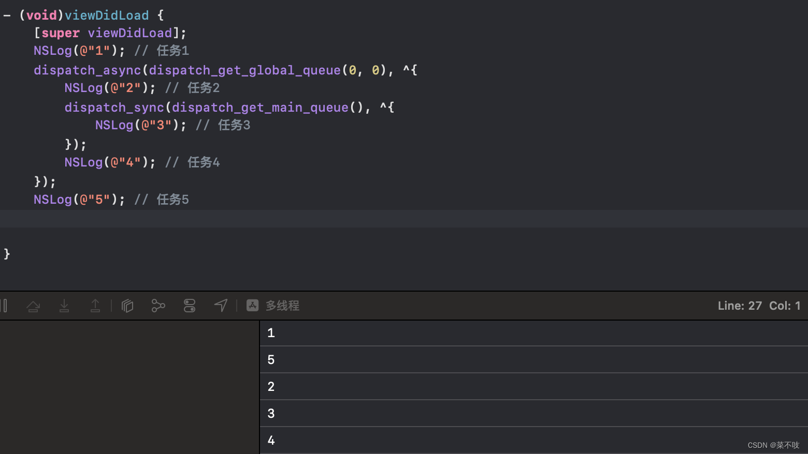Click dispatch_get_main_queue in the code
Viewport: 808px width, 454px height.
(260, 108)
